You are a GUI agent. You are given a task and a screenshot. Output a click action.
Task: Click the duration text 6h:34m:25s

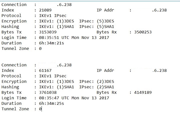pos(51,104)
